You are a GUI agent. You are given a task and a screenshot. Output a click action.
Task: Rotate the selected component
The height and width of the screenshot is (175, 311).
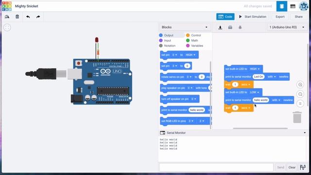click(x=7, y=17)
